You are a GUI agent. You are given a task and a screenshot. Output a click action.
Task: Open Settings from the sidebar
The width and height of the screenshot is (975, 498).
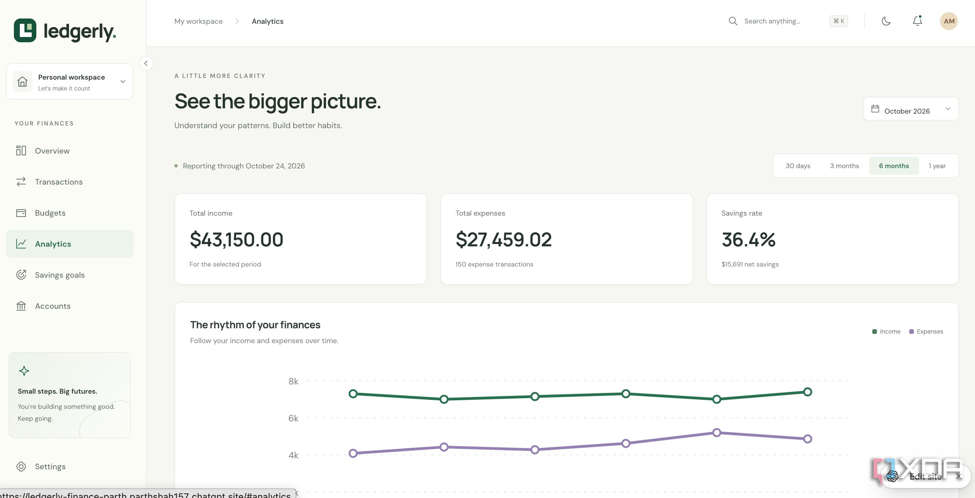(70, 466)
